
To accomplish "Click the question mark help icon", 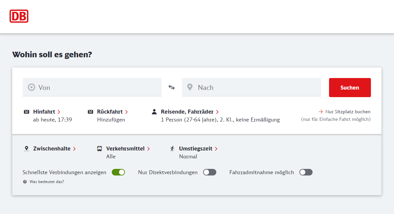I will (25, 182).
